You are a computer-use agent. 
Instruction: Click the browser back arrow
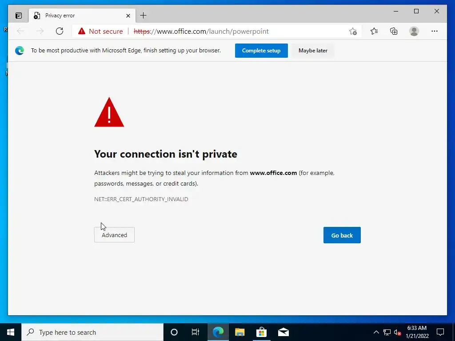pyautogui.click(x=20, y=31)
